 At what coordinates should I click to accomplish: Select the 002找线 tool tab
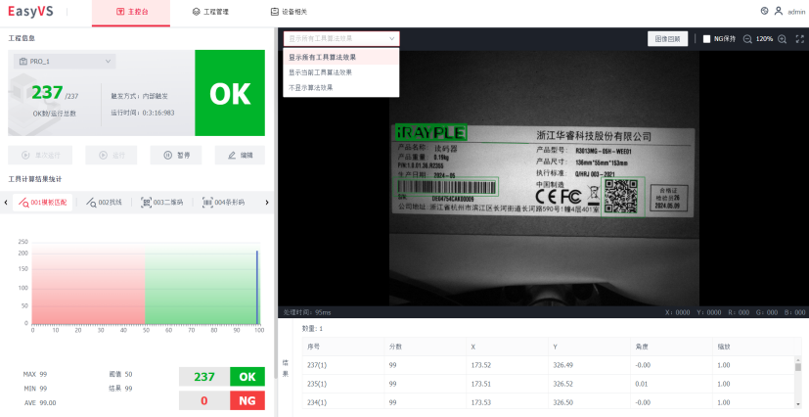click(104, 202)
